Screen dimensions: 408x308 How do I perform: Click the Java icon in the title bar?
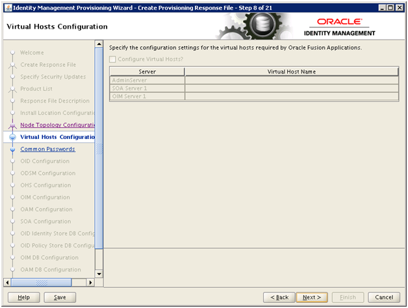(8, 8)
